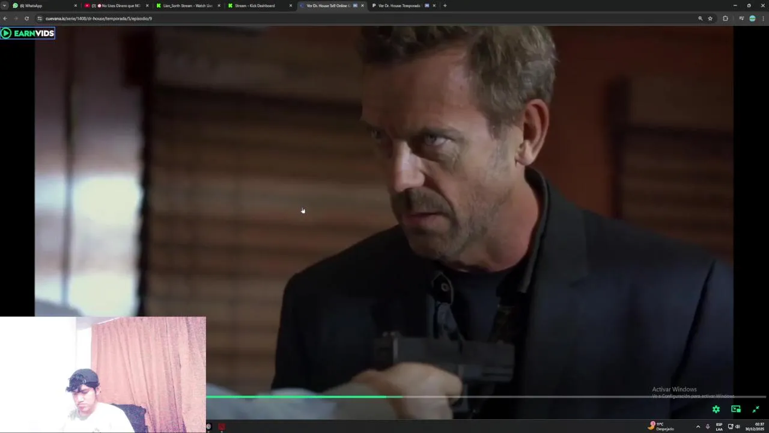769x433 pixels.
Task: Exit fullscreen in the video player
Action: coord(756,409)
